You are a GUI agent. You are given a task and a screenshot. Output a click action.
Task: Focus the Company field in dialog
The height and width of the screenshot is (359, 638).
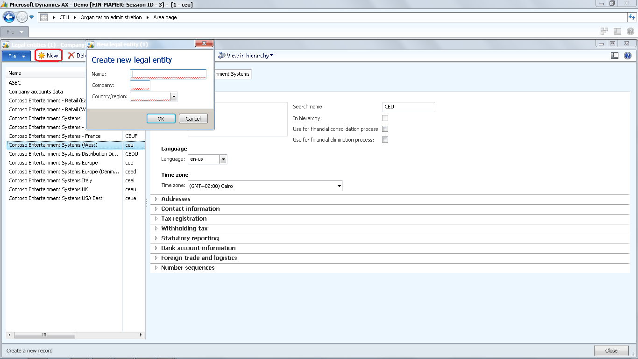pyautogui.click(x=140, y=85)
